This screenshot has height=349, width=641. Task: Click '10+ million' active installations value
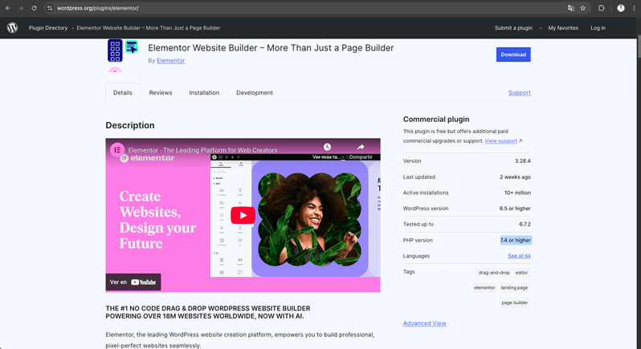tap(517, 193)
